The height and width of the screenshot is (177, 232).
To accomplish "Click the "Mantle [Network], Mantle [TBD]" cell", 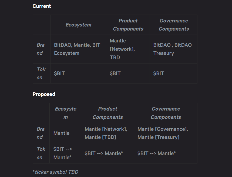I will point(106,133).
